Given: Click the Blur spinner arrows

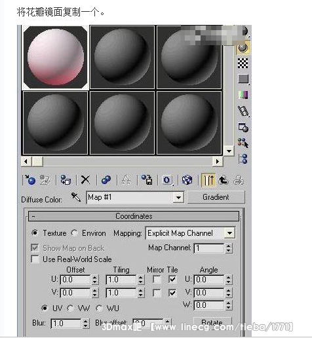Looking at the screenshot, I should click(86, 324).
